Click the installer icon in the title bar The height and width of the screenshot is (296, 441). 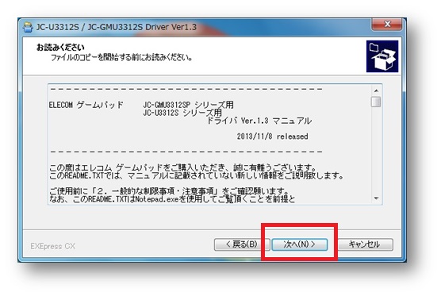[x=28, y=27]
